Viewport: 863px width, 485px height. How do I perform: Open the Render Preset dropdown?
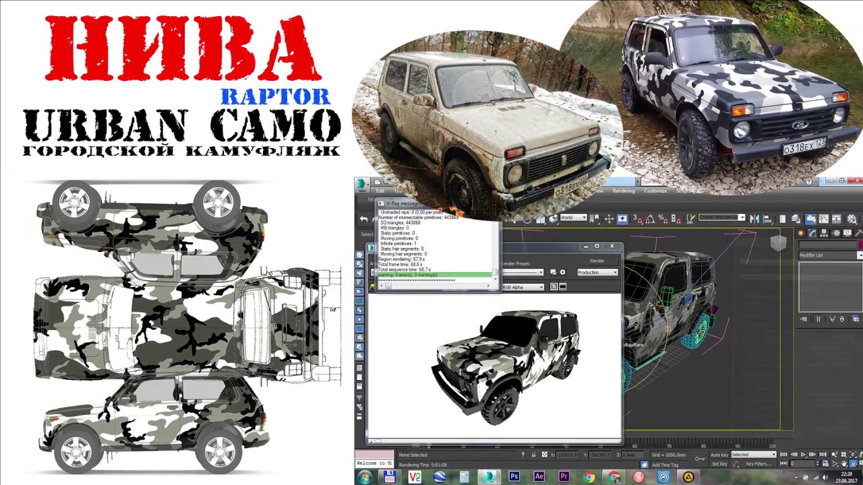click(523, 272)
